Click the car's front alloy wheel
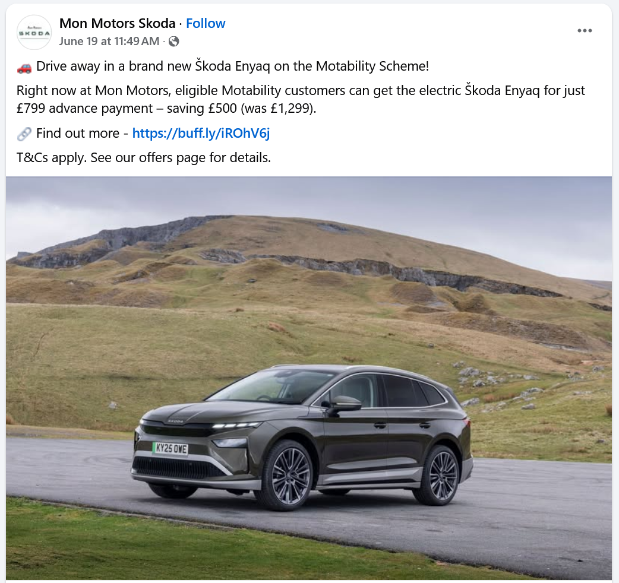The width and height of the screenshot is (619, 583). (x=290, y=476)
